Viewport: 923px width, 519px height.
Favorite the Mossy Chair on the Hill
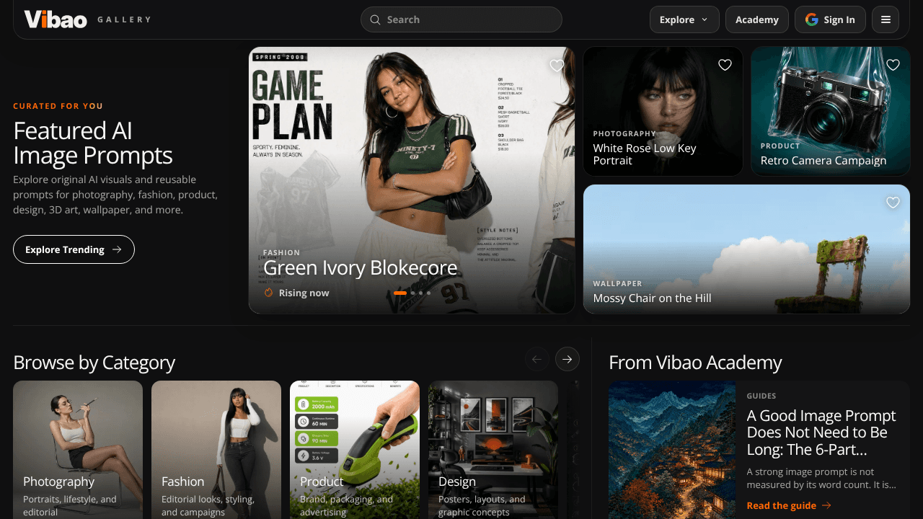[893, 203]
